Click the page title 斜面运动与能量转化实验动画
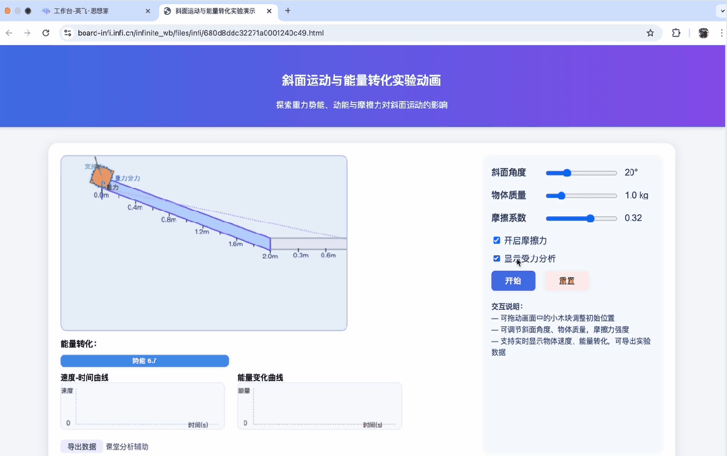Image resolution: width=727 pixels, height=456 pixels. (361, 81)
